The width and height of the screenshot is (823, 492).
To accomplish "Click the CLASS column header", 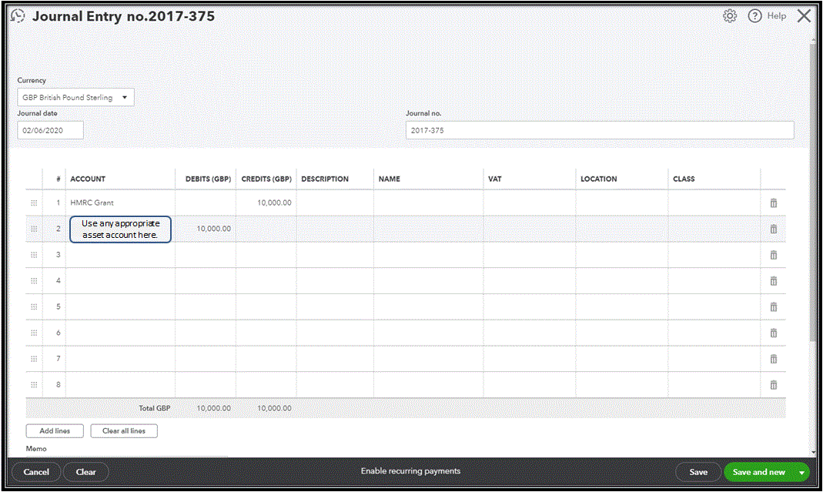I will tap(684, 179).
